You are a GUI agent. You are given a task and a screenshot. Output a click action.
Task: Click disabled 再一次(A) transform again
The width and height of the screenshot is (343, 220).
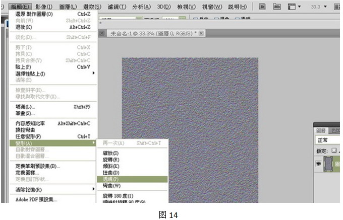(x=132, y=143)
